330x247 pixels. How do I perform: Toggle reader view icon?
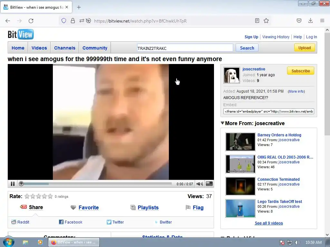(x=257, y=21)
